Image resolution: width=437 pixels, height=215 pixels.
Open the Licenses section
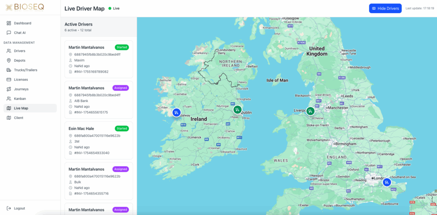[x=21, y=80]
